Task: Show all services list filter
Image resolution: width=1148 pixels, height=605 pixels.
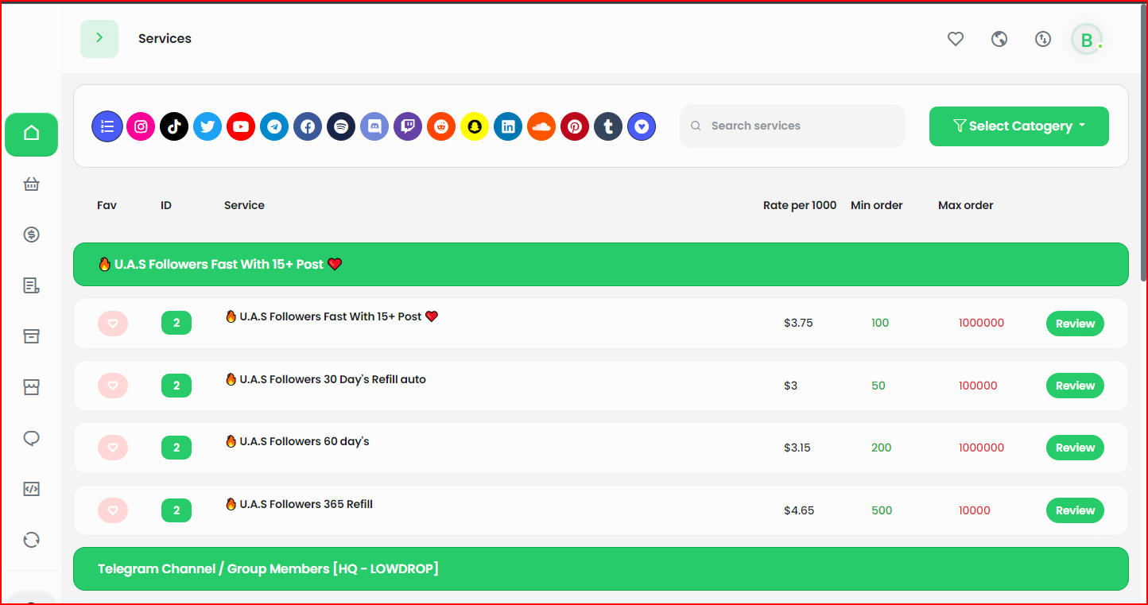Action: click(x=107, y=126)
